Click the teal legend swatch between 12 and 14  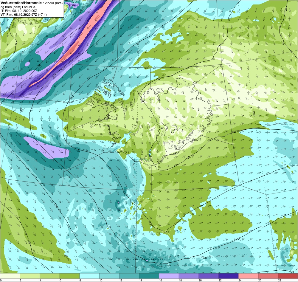coord(129,276)
